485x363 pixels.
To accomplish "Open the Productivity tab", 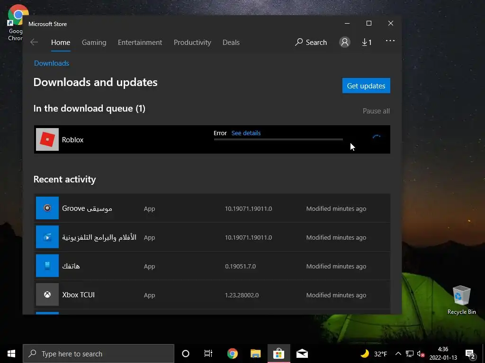I will coord(192,42).
